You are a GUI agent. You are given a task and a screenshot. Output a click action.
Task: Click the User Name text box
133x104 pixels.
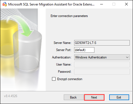tap(102, 64)
